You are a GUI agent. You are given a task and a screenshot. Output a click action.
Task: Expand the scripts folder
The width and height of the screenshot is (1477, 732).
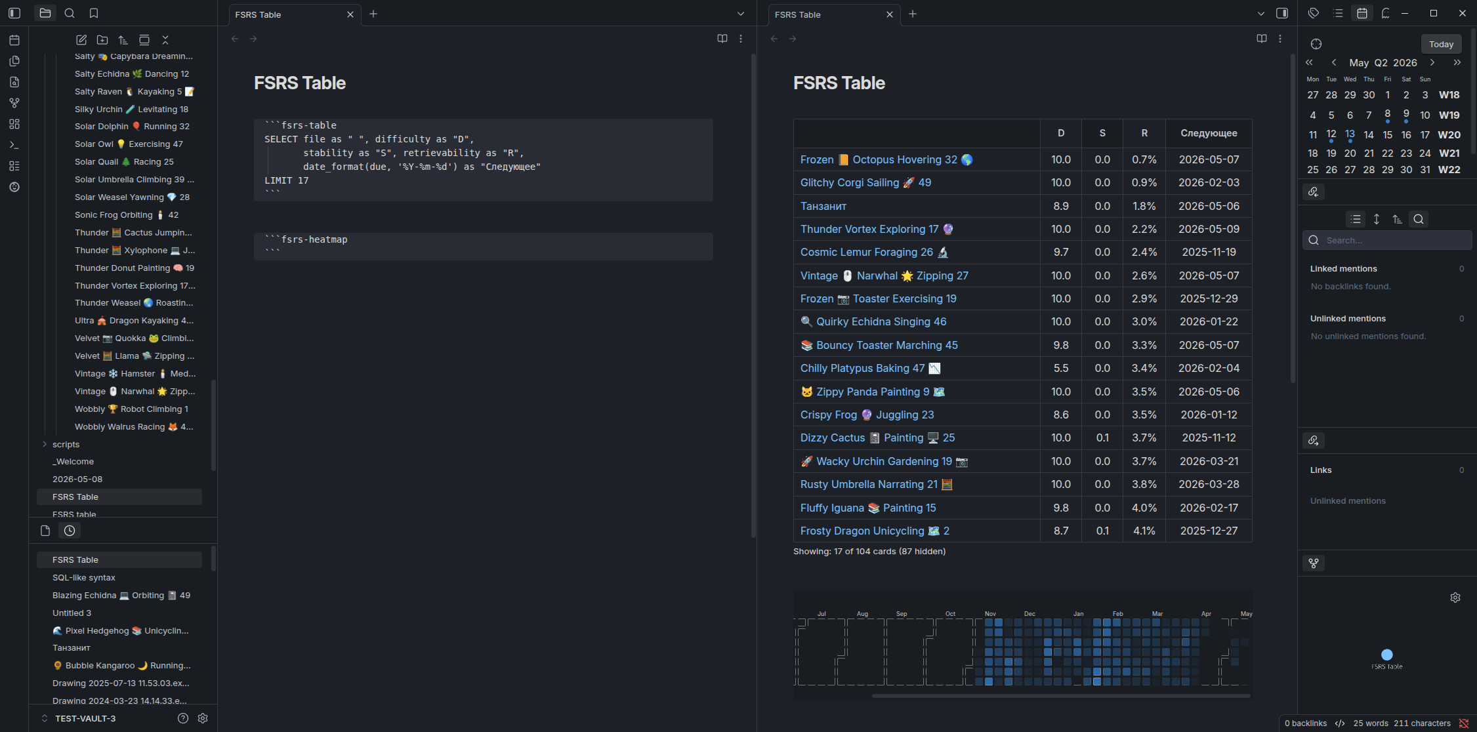click(66, 444)
